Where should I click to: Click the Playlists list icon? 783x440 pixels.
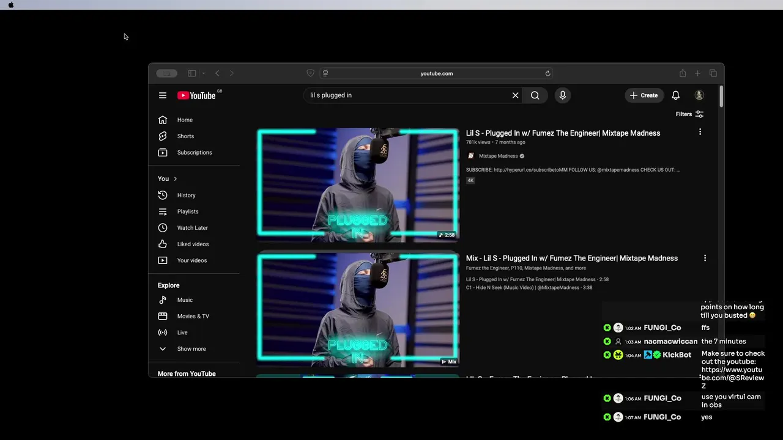(163, 211)
